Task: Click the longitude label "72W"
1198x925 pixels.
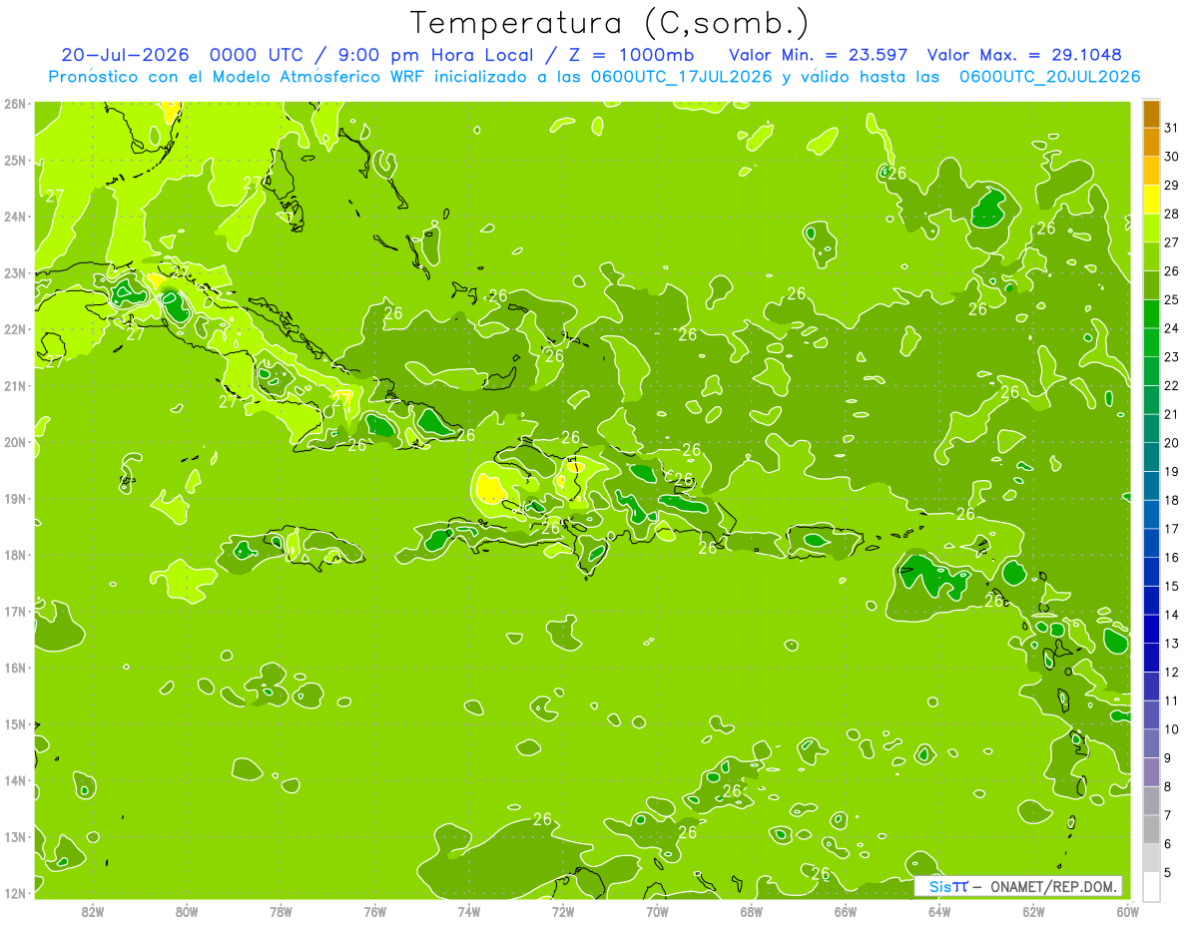Action: coord(563,912)
